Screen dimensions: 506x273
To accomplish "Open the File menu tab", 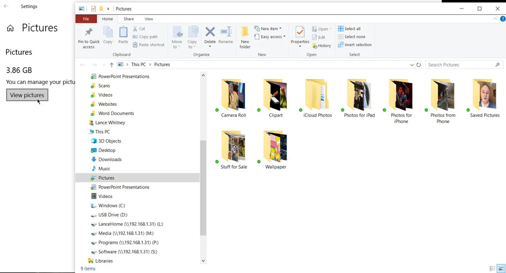I will coord(86,19).
